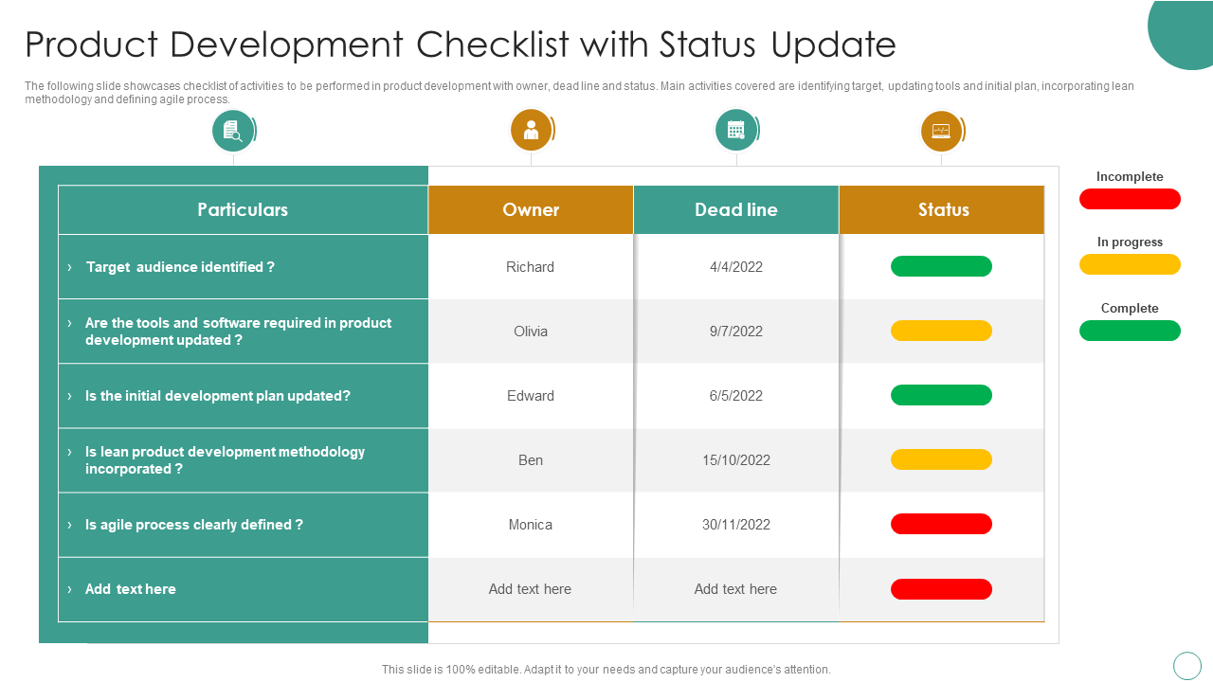Click deadline cell 30/11/2022
The width and height of the screenshot is (1213, 682).
[x=736, y=525]
